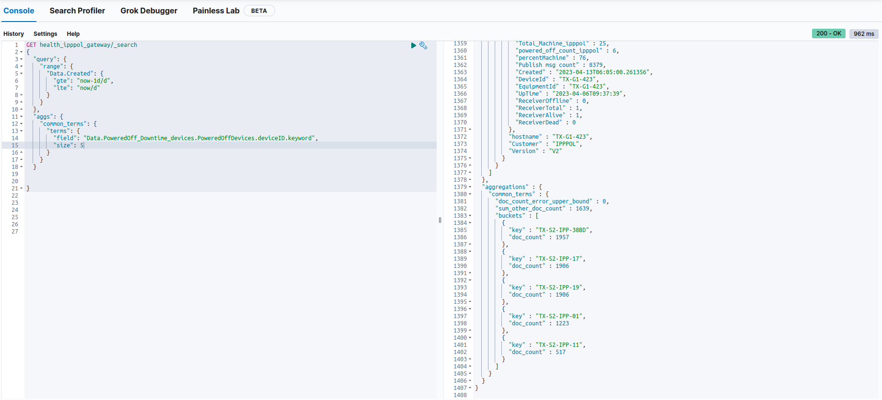Collapse "aggregations" at response line 1379
Image resolution: width=882 pixels, height=400 pixels.
[470, 187]
